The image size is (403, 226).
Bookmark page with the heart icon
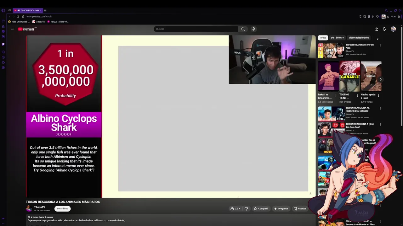(x=377, y=17)
